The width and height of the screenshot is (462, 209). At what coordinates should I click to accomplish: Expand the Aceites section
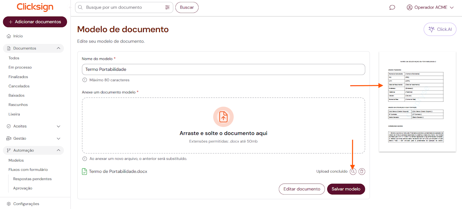click(x=58, y=126)
